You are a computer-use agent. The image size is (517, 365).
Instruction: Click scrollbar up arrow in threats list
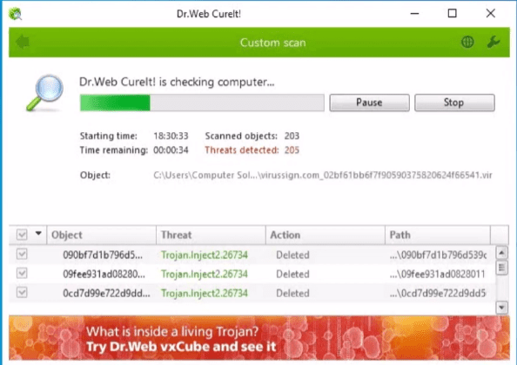click(x=501, y=253)
